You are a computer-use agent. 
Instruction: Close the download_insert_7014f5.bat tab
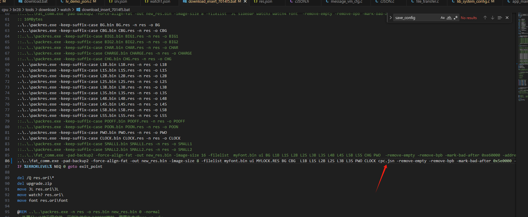tap(245, 2)
